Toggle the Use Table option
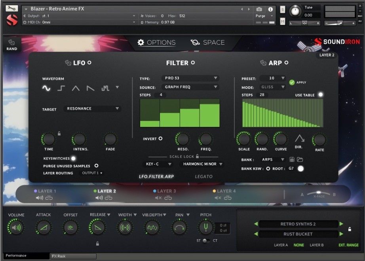Viewport: 365px width, 261px height. [320, 95]
